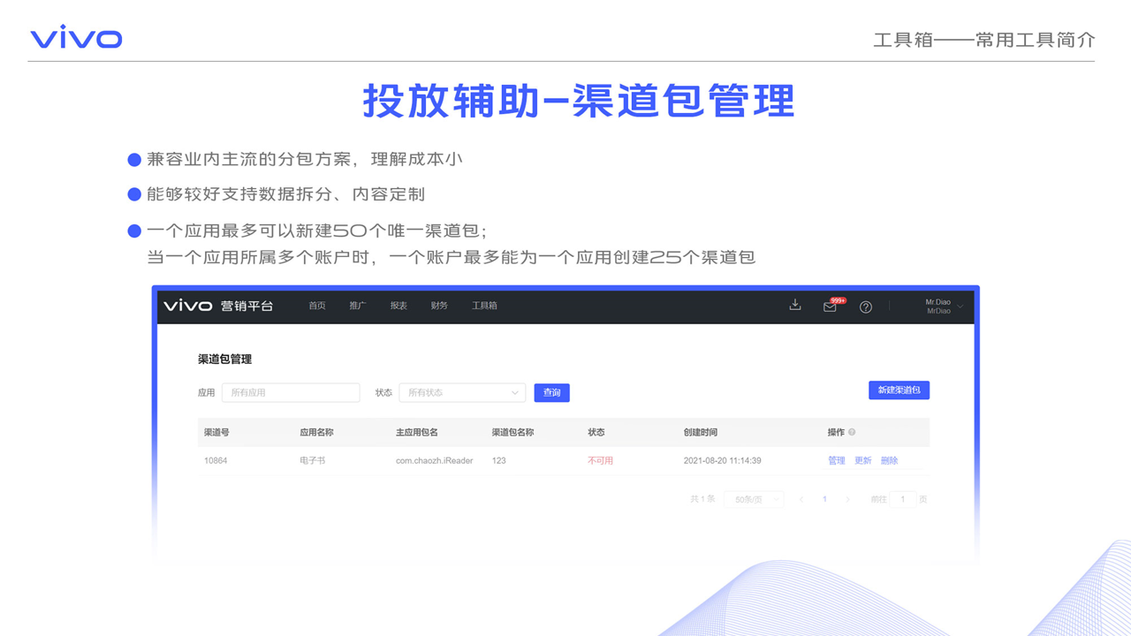The image size is (1131, 636).
Task: Click the 新建渠道包 button
Action: click(899, 390)
